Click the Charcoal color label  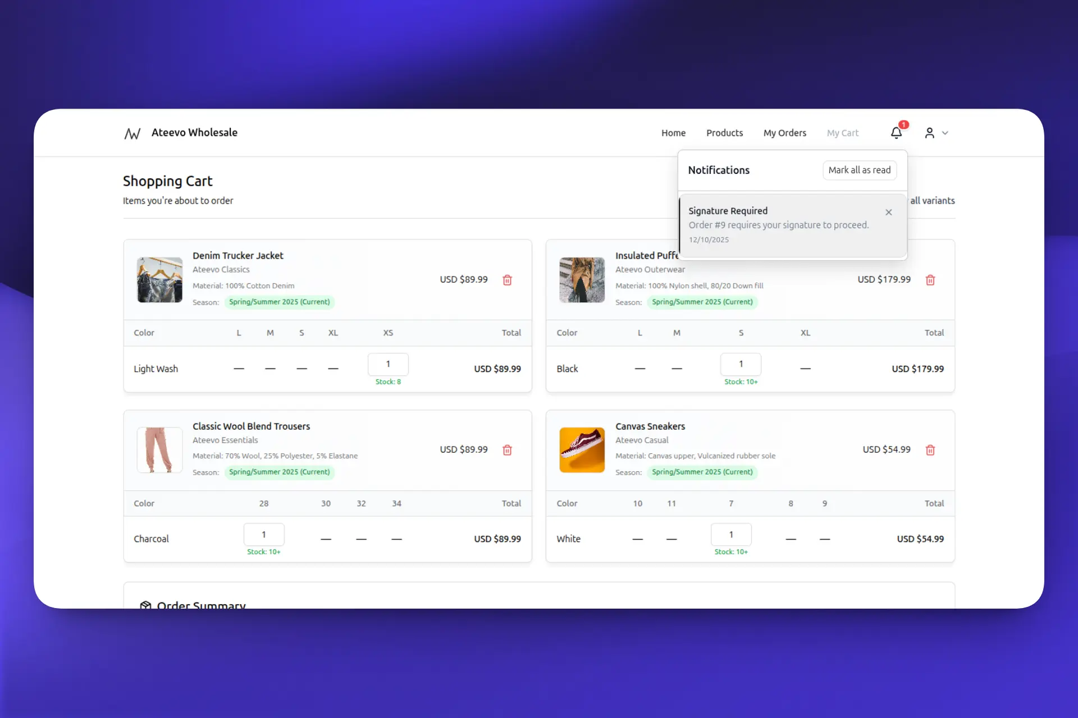[151, 538]
